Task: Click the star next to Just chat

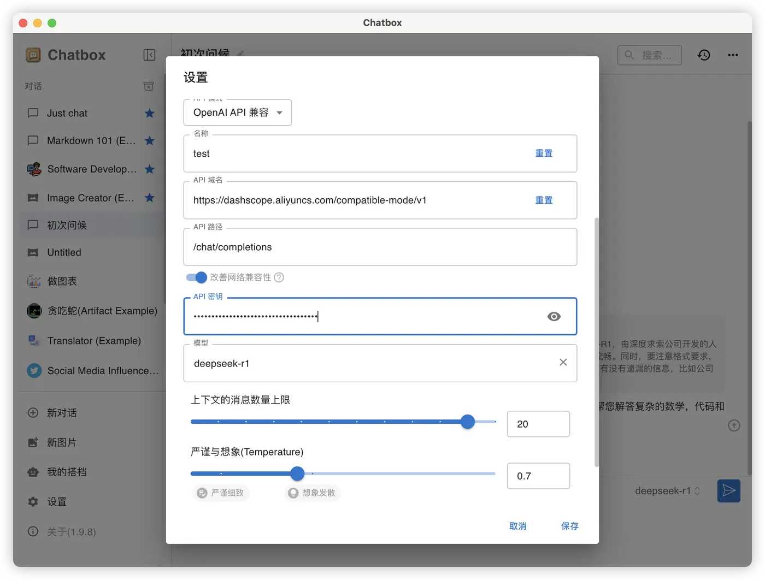Action: (149, 113)
